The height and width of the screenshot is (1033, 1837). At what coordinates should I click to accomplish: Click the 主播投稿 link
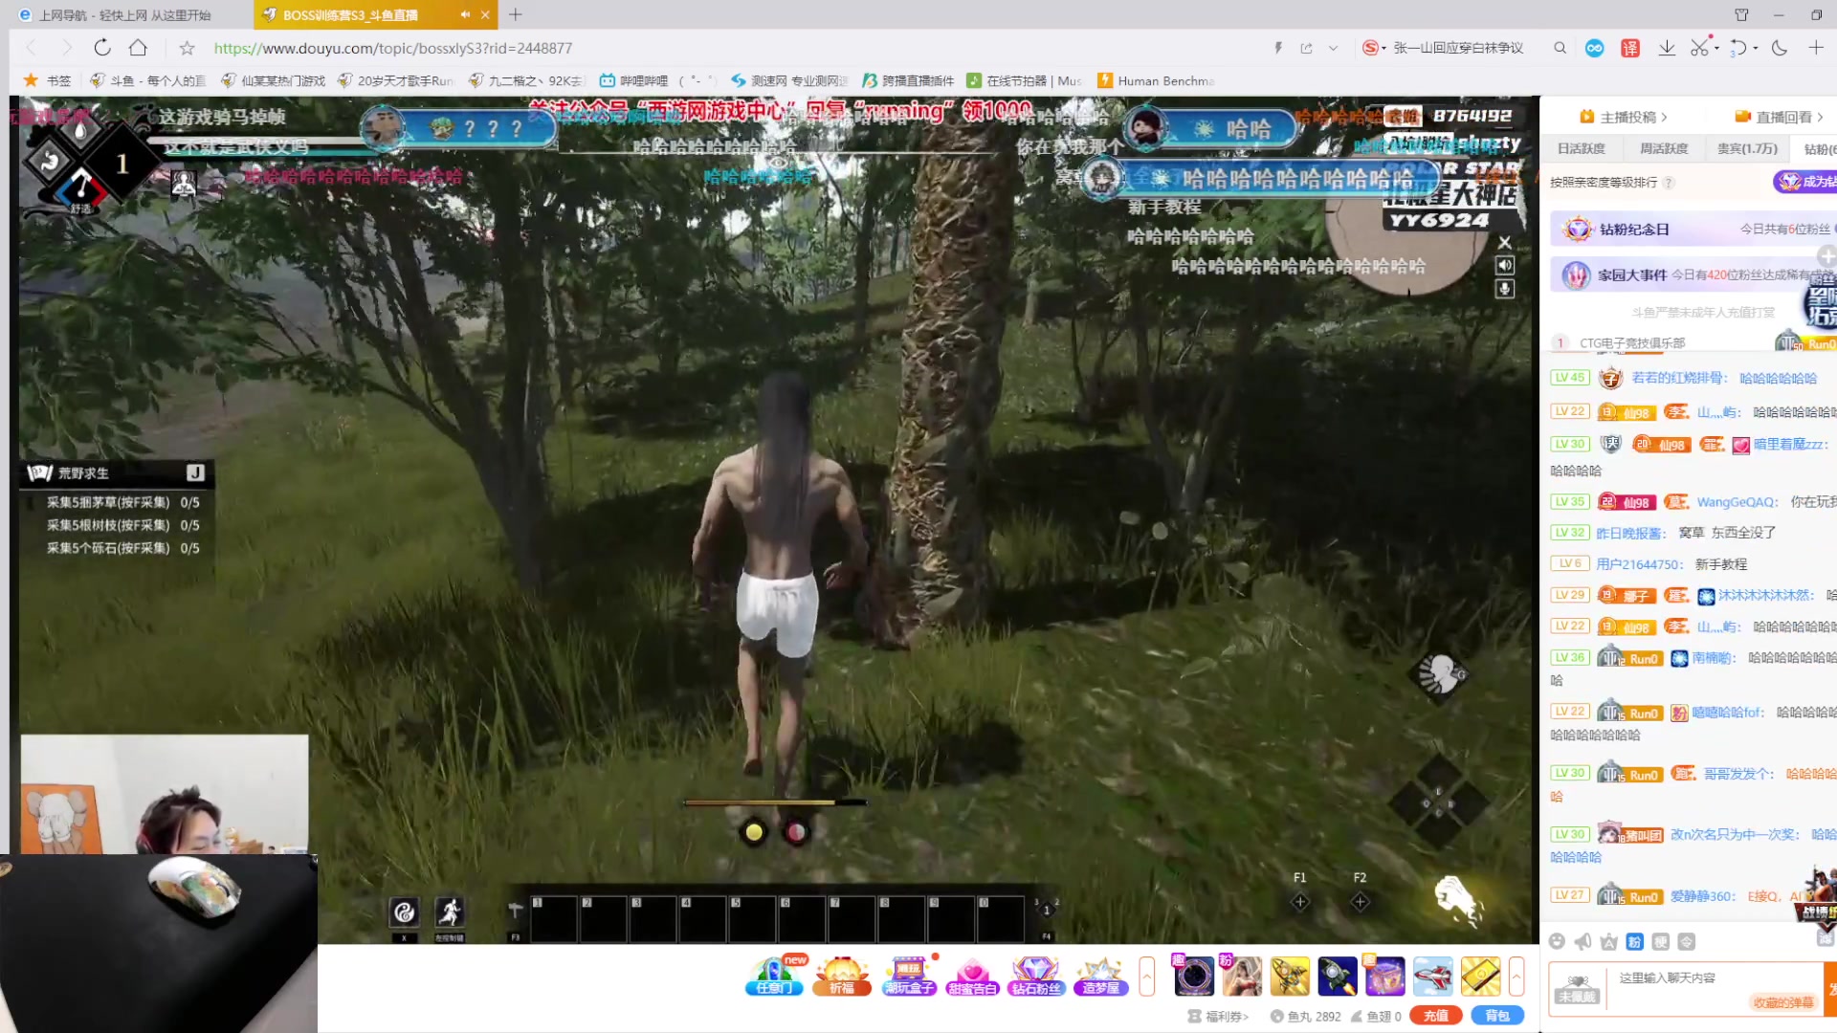point(1627,117)
